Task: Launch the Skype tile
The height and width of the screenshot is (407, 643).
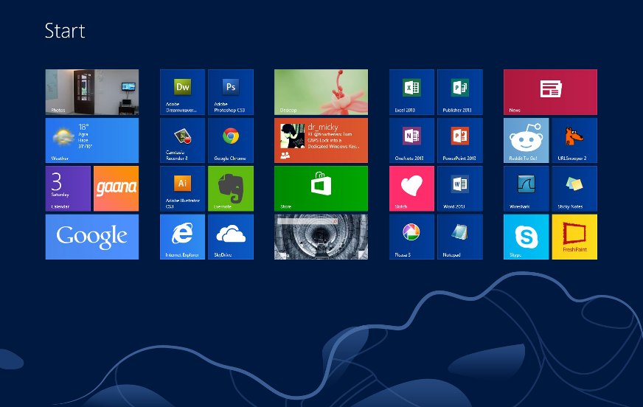Action: (x=526, y=237)
